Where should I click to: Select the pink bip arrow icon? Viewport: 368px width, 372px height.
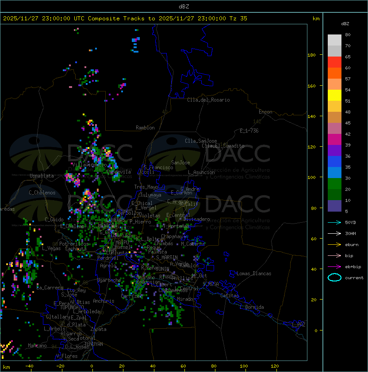tap(334, 255)
